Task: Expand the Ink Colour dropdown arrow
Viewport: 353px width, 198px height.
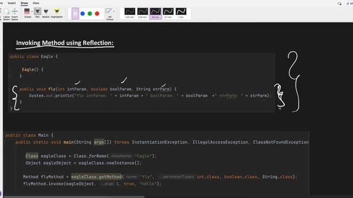Action: pyautogui.click(x=114, y=11)
